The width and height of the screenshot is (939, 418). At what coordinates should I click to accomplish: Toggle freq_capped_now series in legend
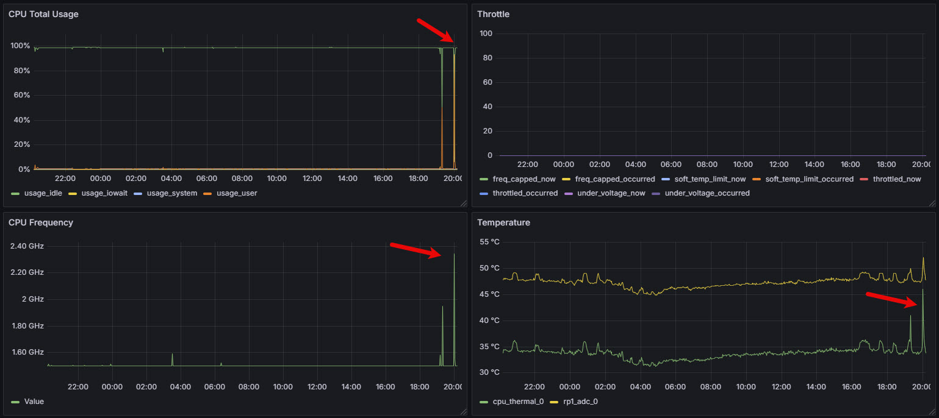[524, 179]
